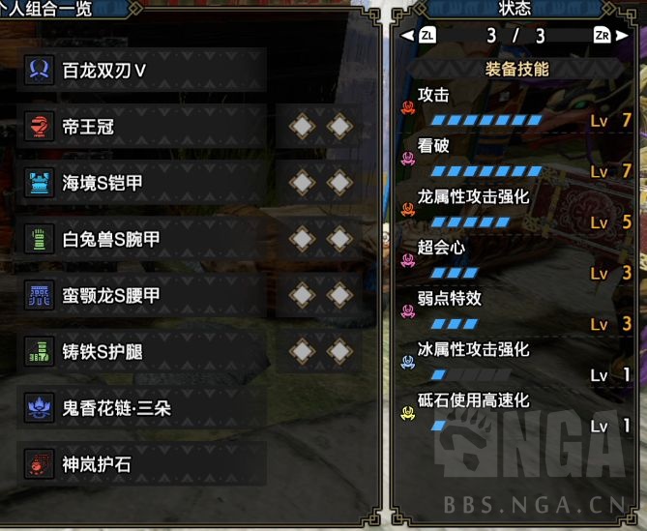Click the yellow 砥石使用高速化 skill icon
Image resolution: width=647 pixels, height=531 pixels.
tap(408, 413)
